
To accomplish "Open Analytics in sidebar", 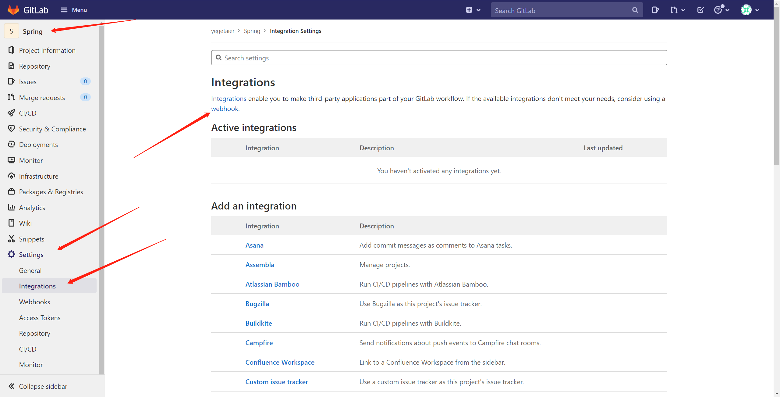I will click(x=32, y=208).
